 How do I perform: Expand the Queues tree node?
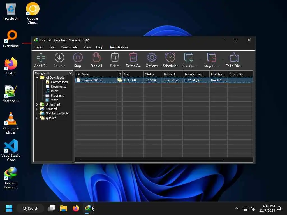[x=37, y=118]
